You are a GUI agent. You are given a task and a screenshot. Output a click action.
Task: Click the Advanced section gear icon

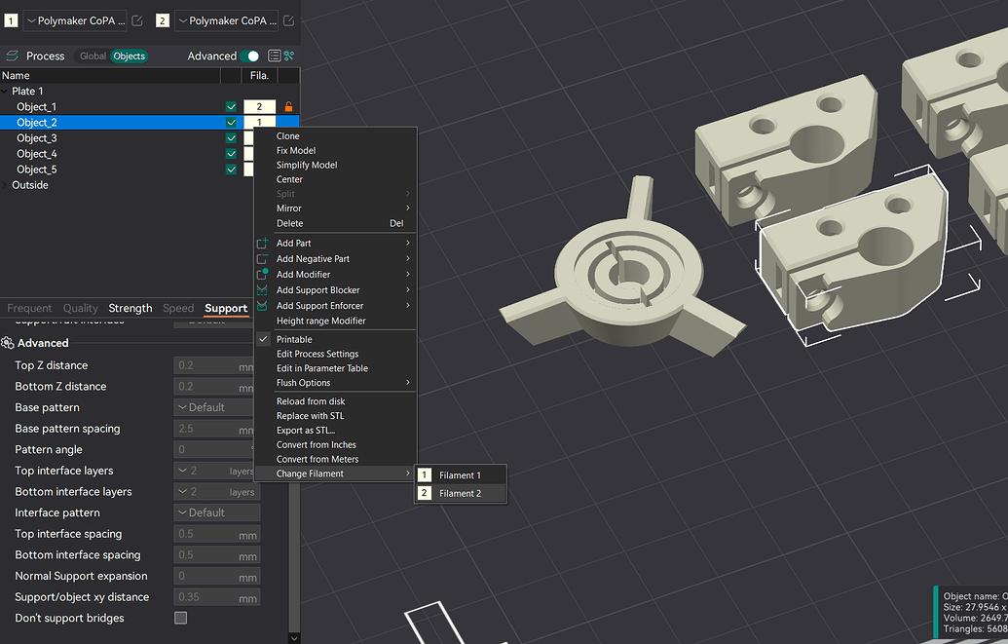[8, 343]
